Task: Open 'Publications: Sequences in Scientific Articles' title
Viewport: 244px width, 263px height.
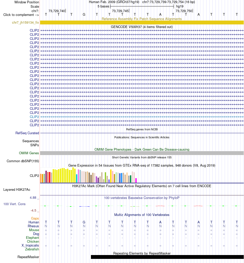Action: (142, 137)
